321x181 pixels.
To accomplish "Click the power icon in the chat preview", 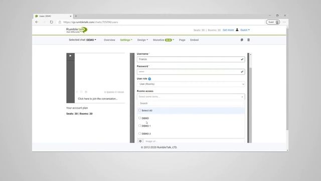I will tap(86, 92).
